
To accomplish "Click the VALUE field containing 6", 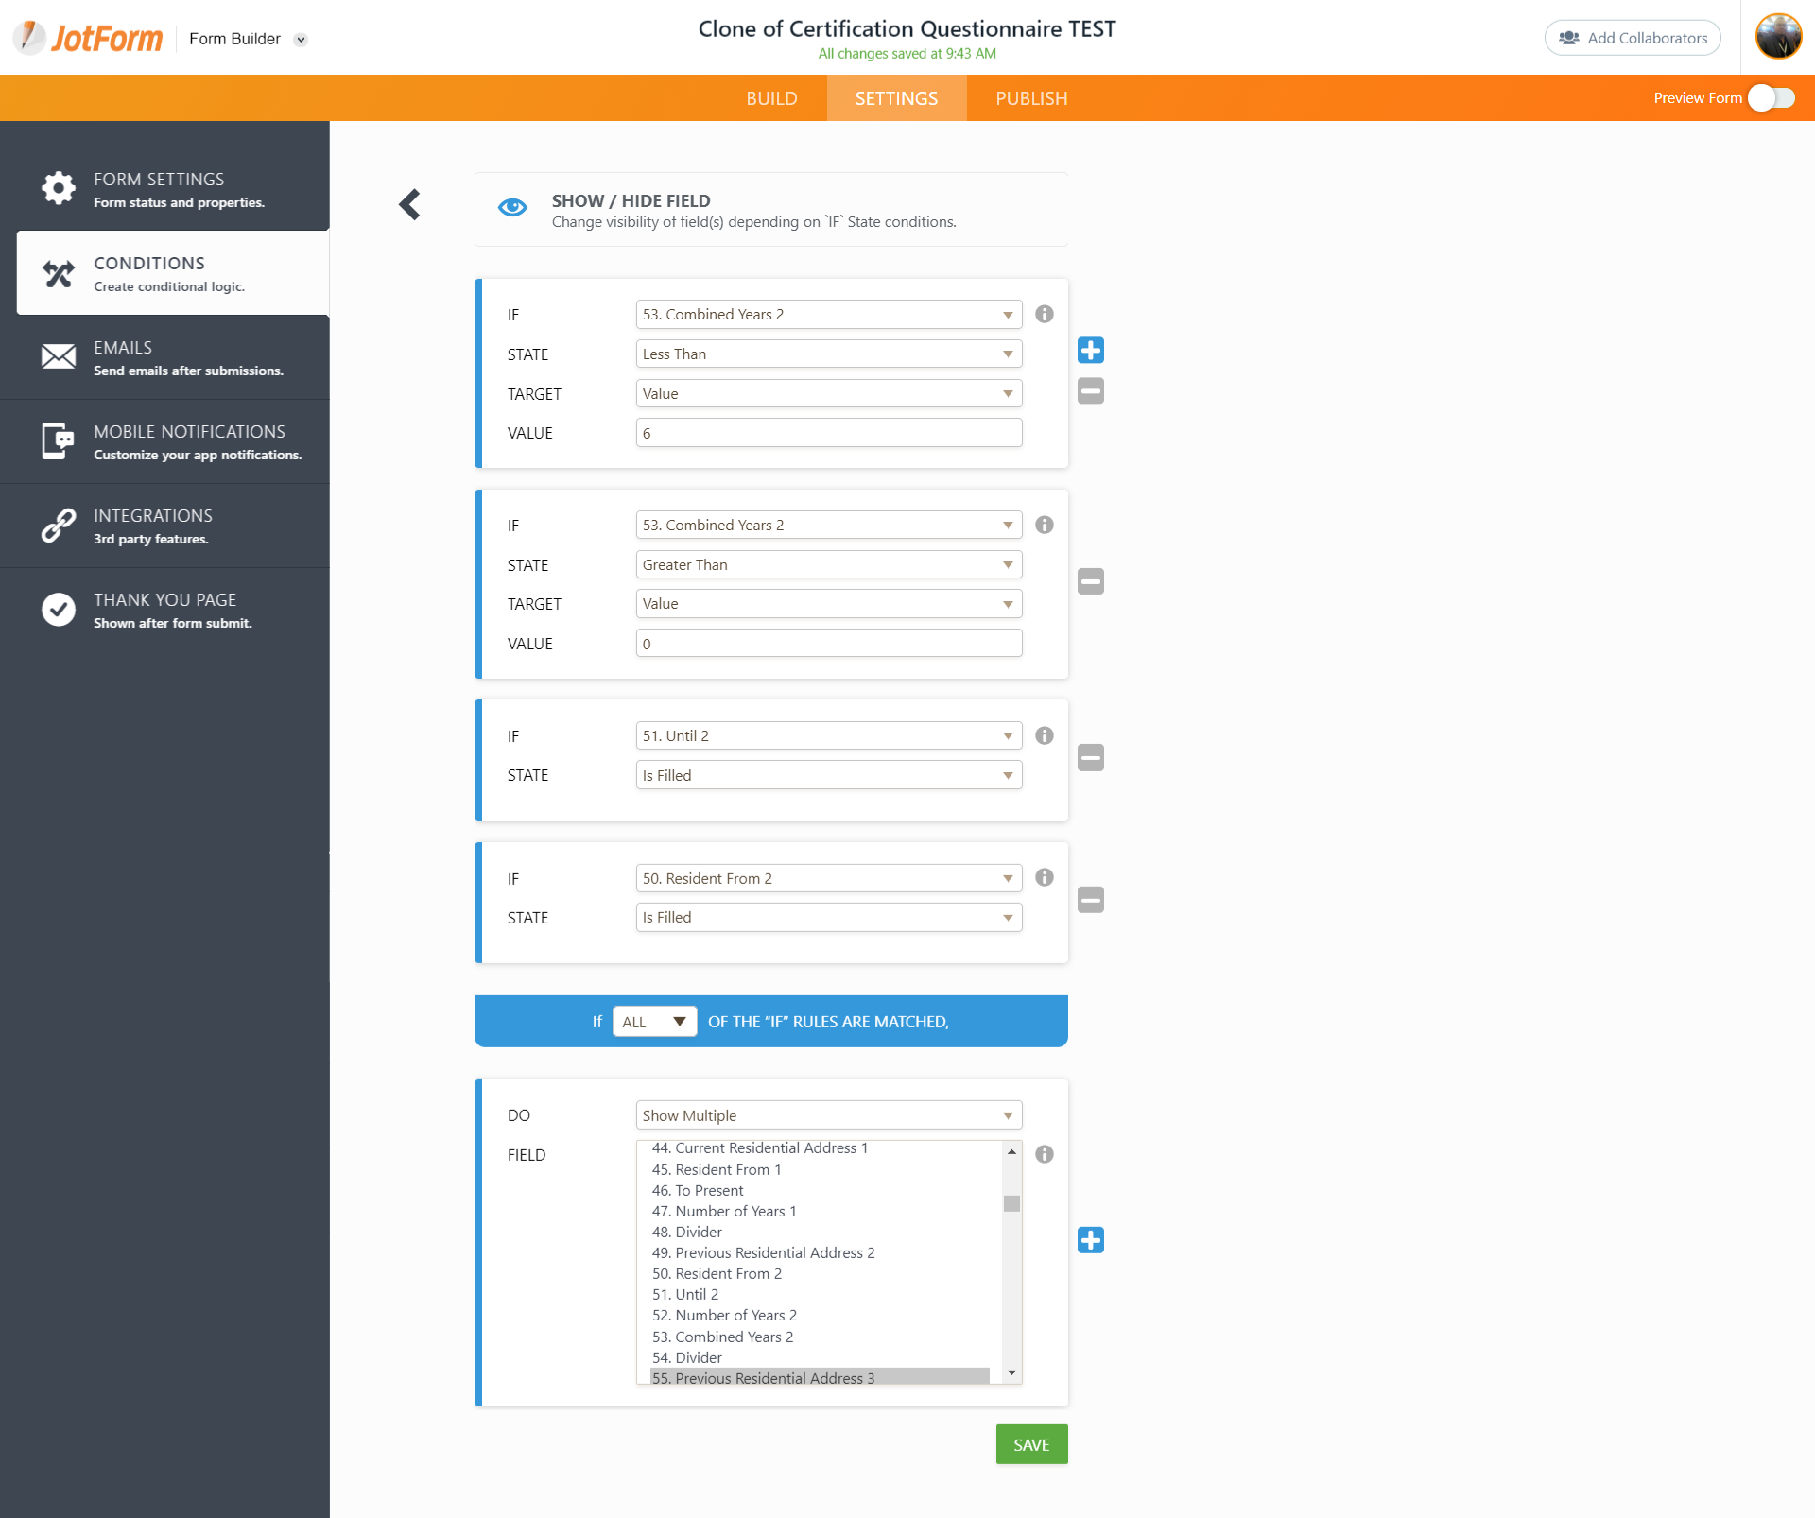I will click(x=828, y=433).
